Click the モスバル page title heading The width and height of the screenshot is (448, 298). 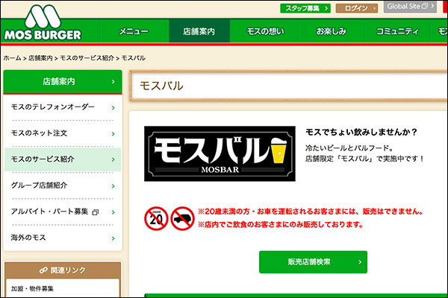(161, 86)
